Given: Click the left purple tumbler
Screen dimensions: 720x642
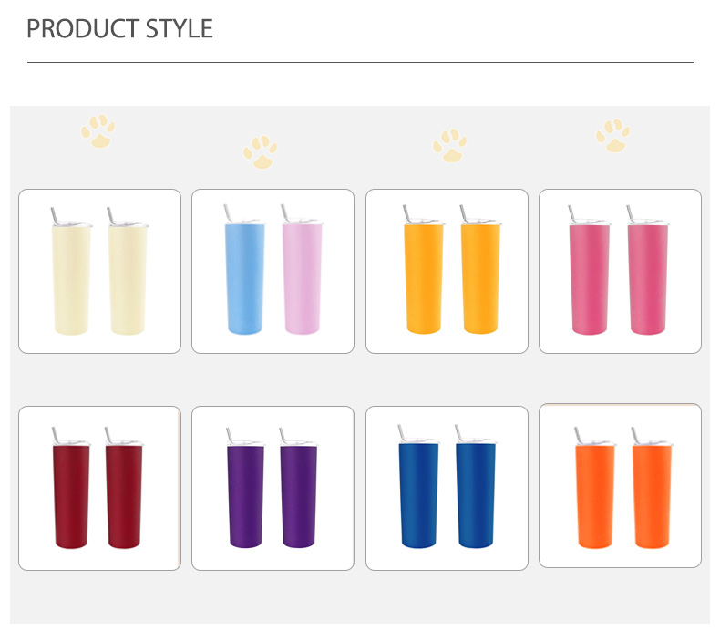Looking at the screenshot, I should (x=246, y=488).
